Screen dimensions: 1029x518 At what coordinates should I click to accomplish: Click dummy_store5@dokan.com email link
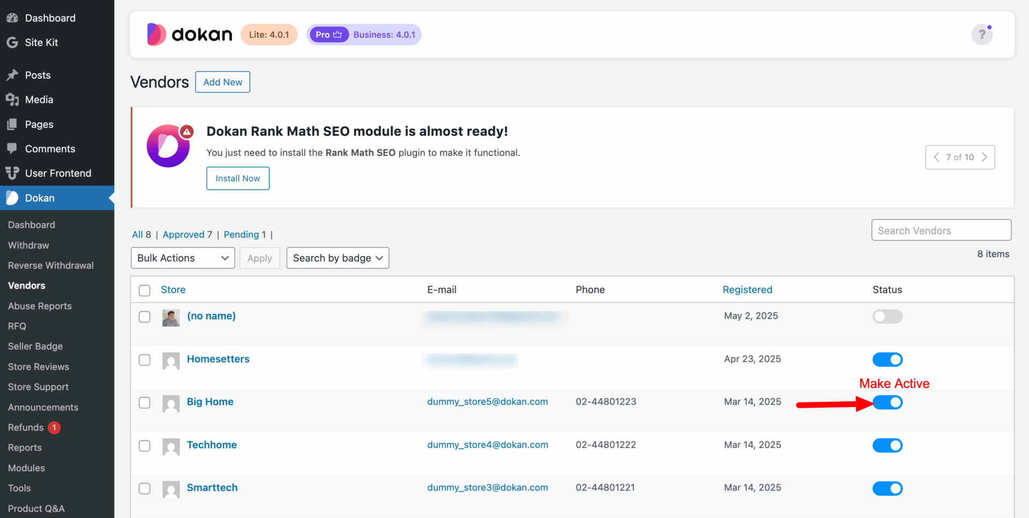tap(488, 402)
